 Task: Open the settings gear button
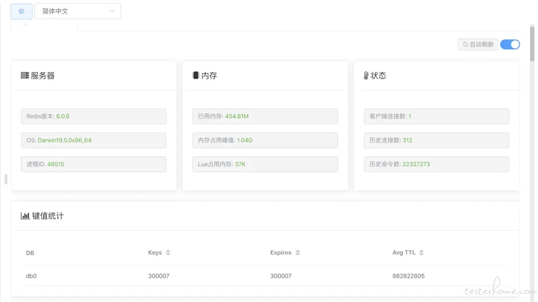tap(22, 11)
